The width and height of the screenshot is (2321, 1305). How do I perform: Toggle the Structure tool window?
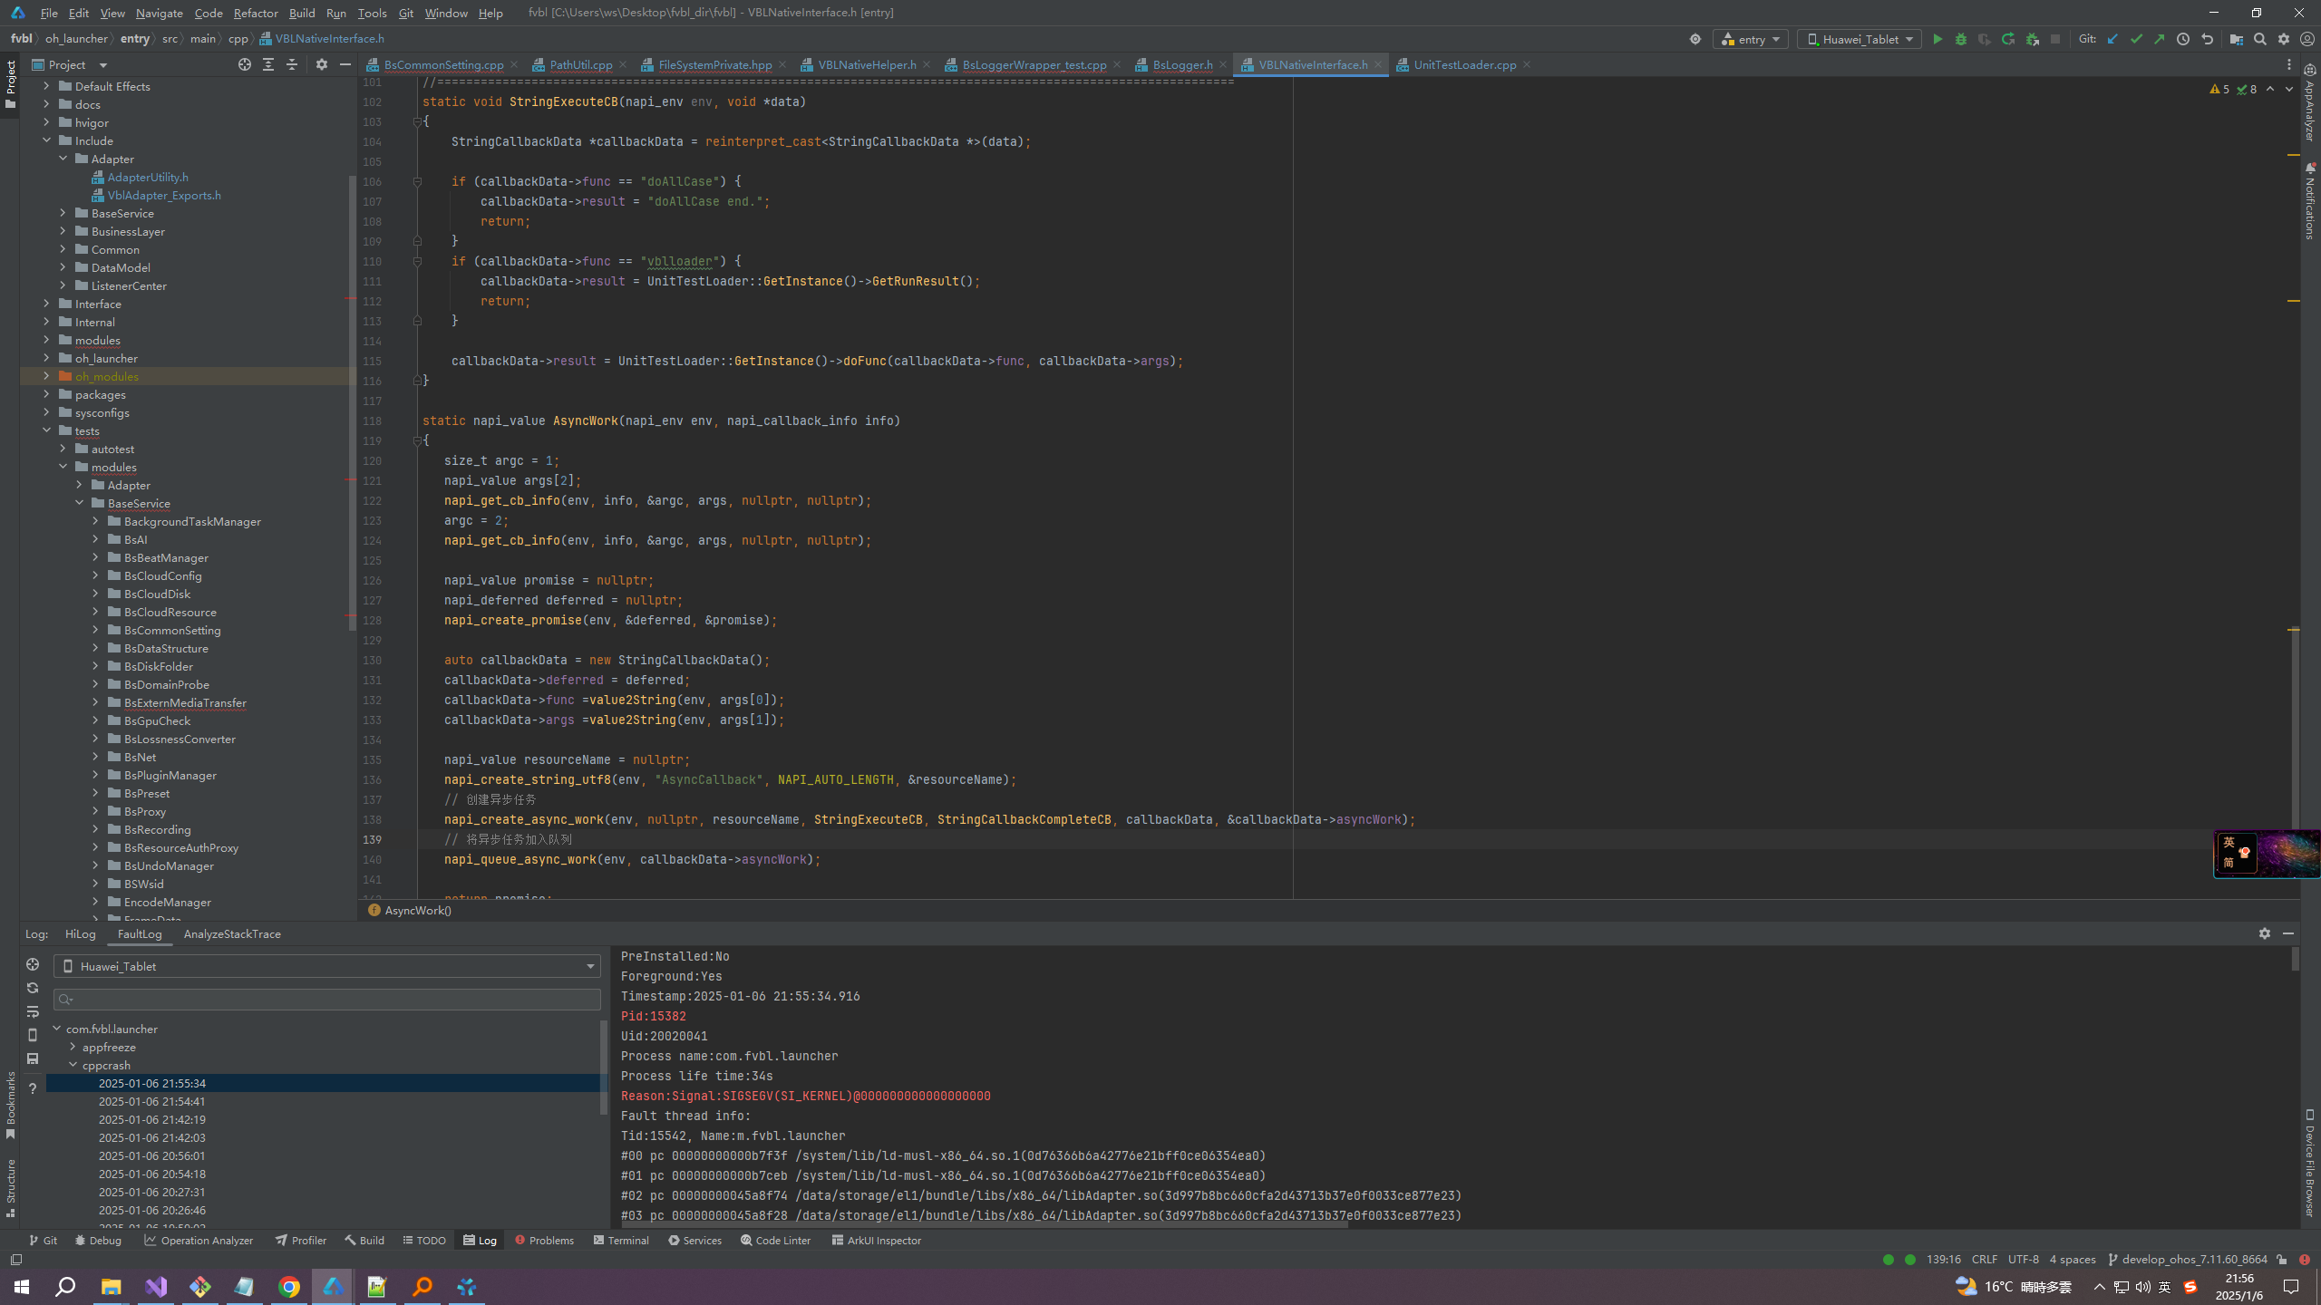coord(10,1188)
